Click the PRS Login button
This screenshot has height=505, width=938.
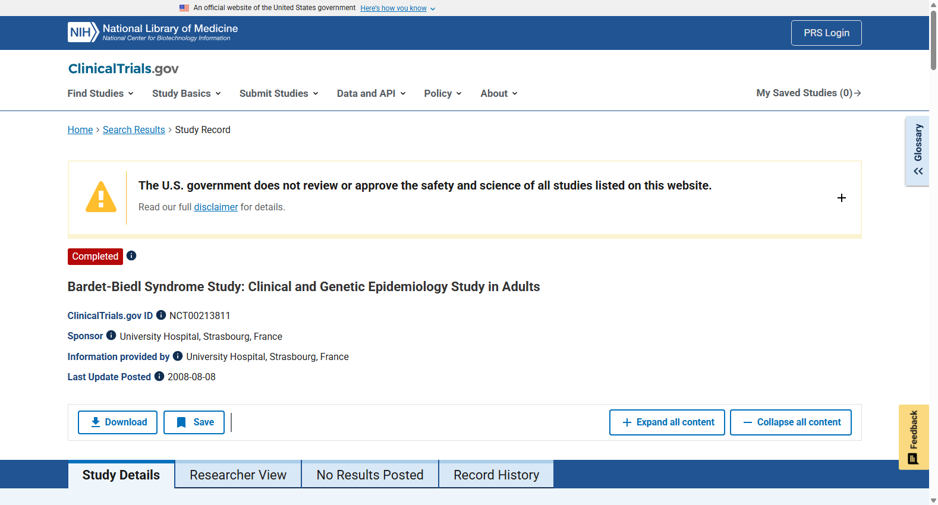click(826, 33)
